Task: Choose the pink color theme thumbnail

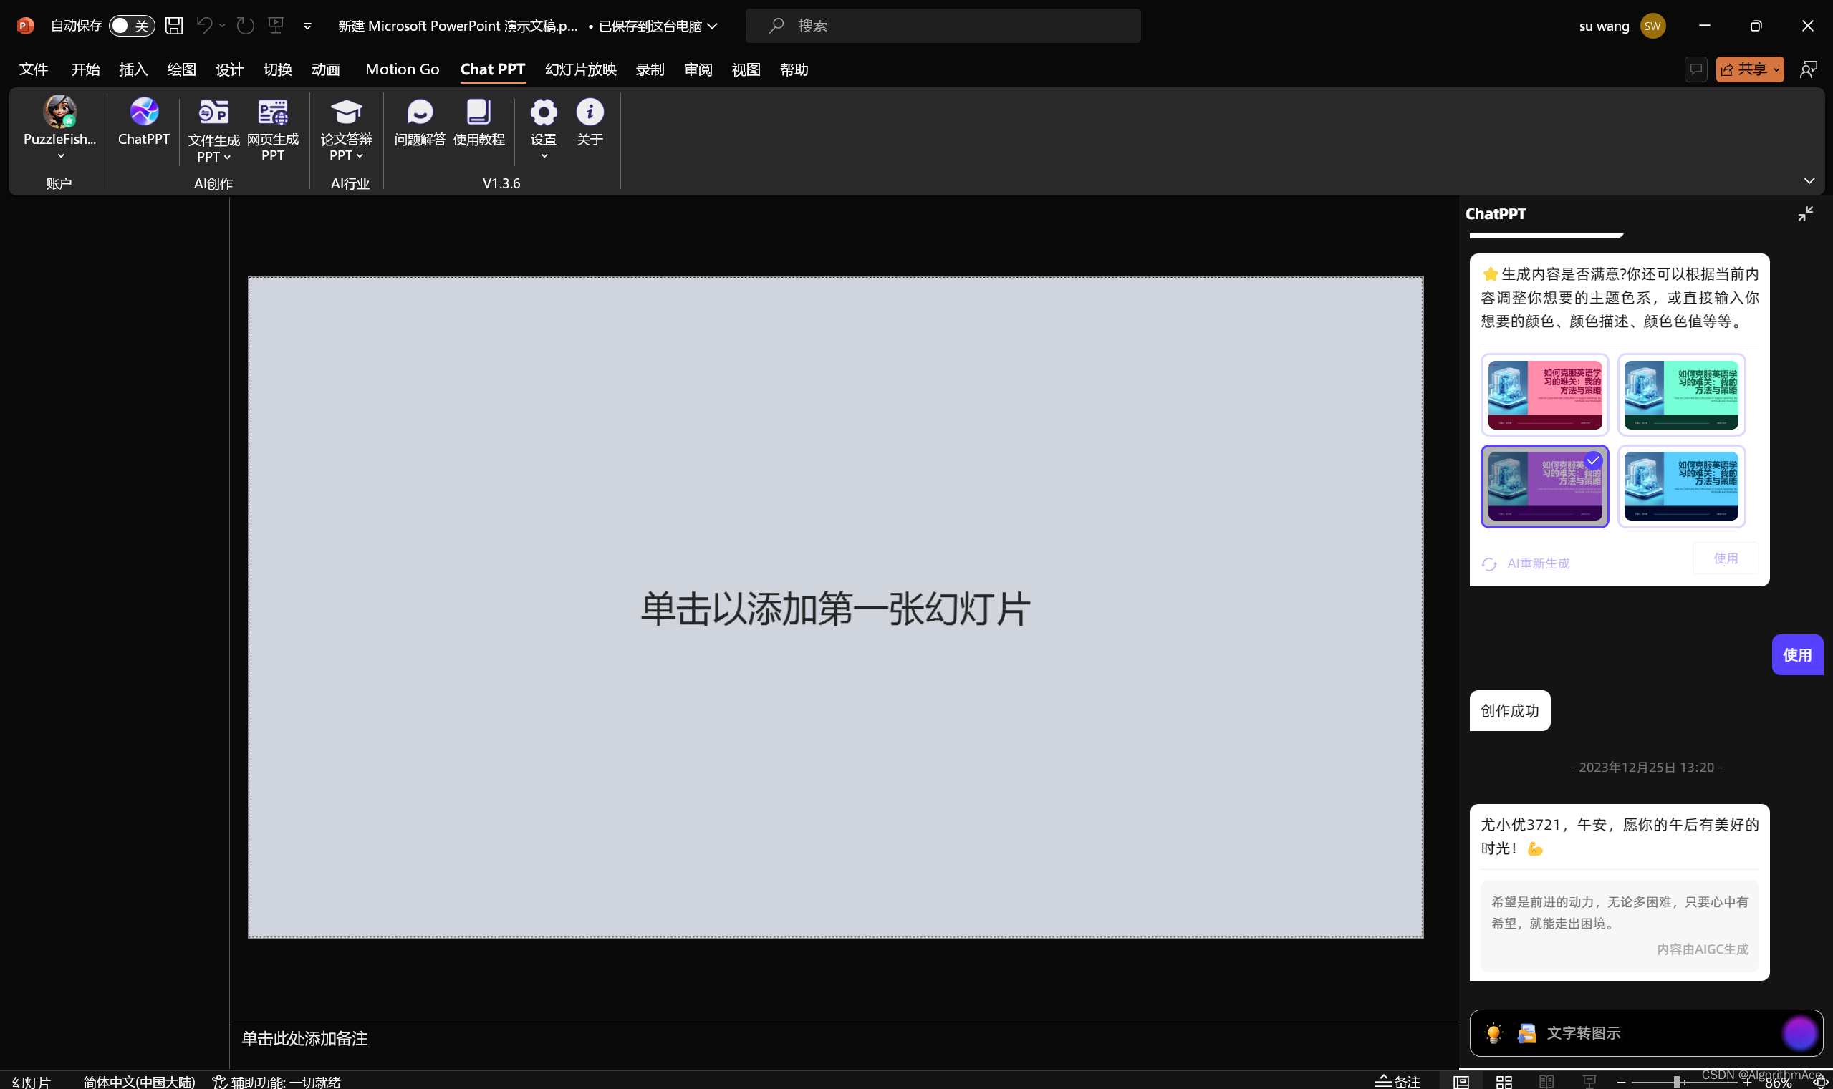Action: point(1544,395)
